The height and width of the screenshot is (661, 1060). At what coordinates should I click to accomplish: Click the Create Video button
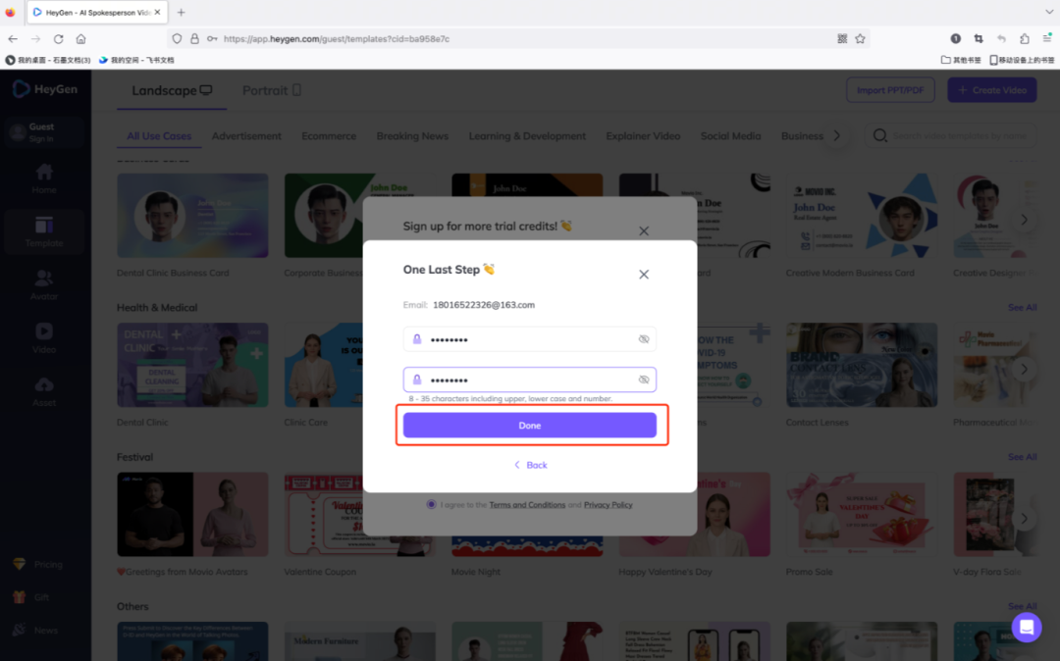pos(991,90)
